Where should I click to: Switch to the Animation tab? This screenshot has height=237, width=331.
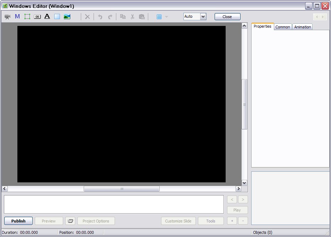(303, 27)
